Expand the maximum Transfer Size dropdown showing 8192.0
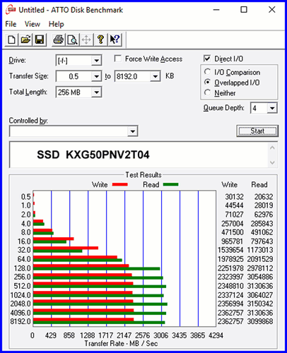287x353 pixels. tap(156, 76)
